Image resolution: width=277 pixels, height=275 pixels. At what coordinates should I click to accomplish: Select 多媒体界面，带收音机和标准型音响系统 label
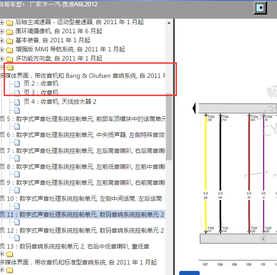78,262
